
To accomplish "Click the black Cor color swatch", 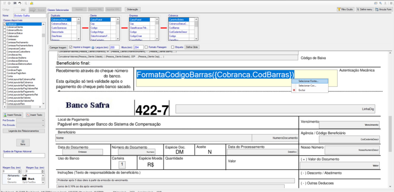I will point(24,179).
